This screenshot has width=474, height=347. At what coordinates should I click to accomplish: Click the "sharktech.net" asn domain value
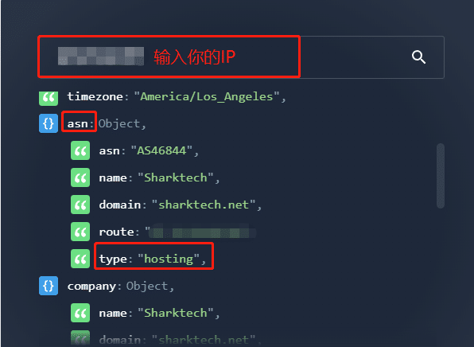click(x=204, y=205)
